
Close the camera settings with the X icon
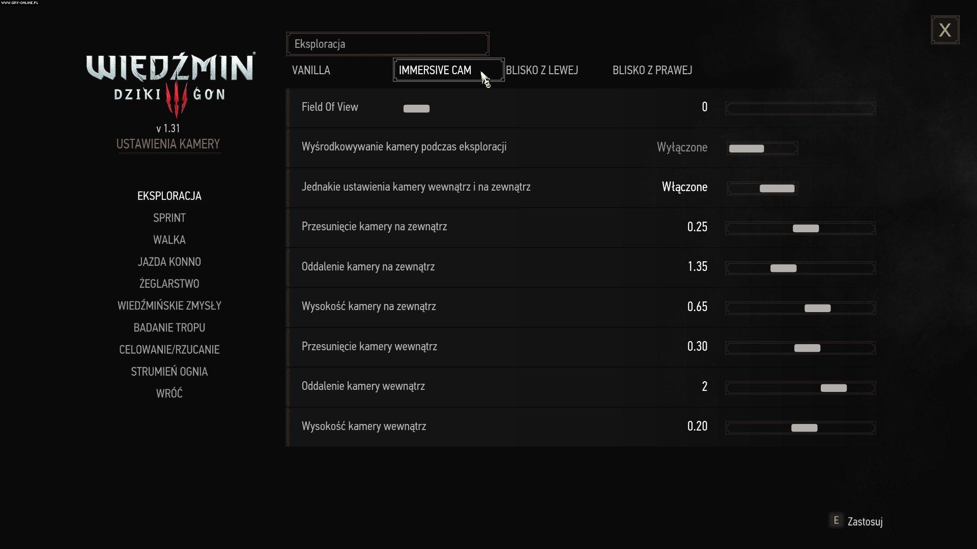945,30
